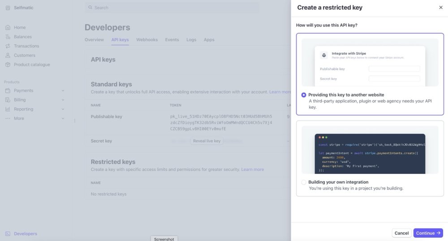448x241 pixels.
Task: Click the Screenshot button at bottom
Action: tap(164, 239)
